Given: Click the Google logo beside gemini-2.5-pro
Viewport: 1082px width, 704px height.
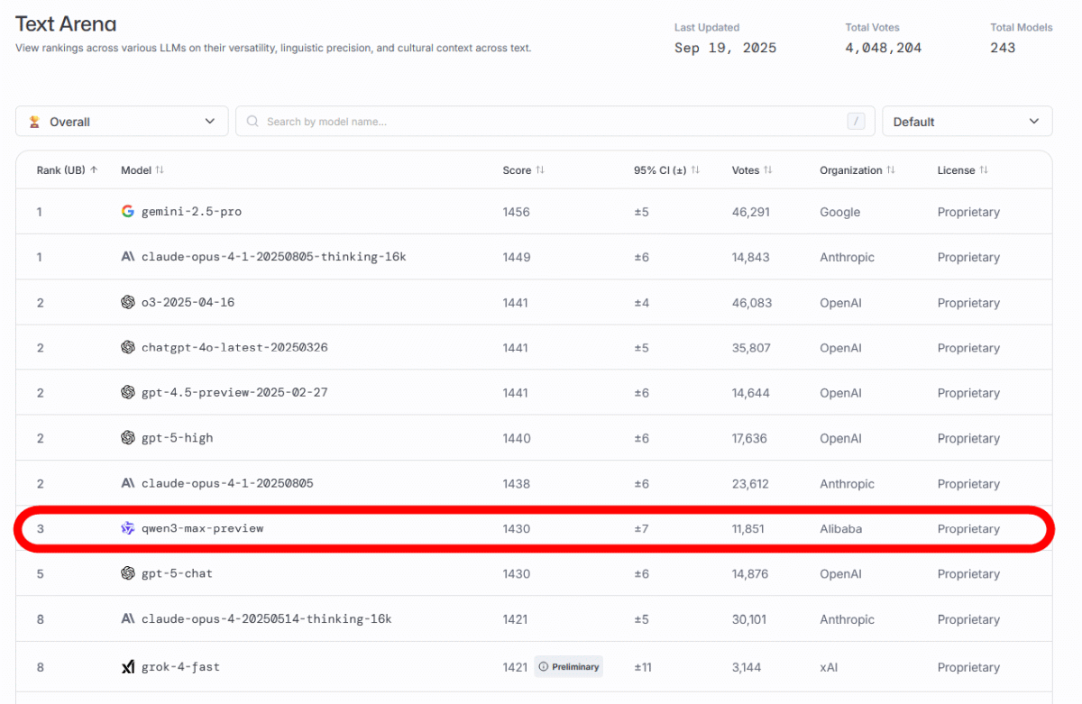Looking at the screenshot, I should click(x=127, y=212).
